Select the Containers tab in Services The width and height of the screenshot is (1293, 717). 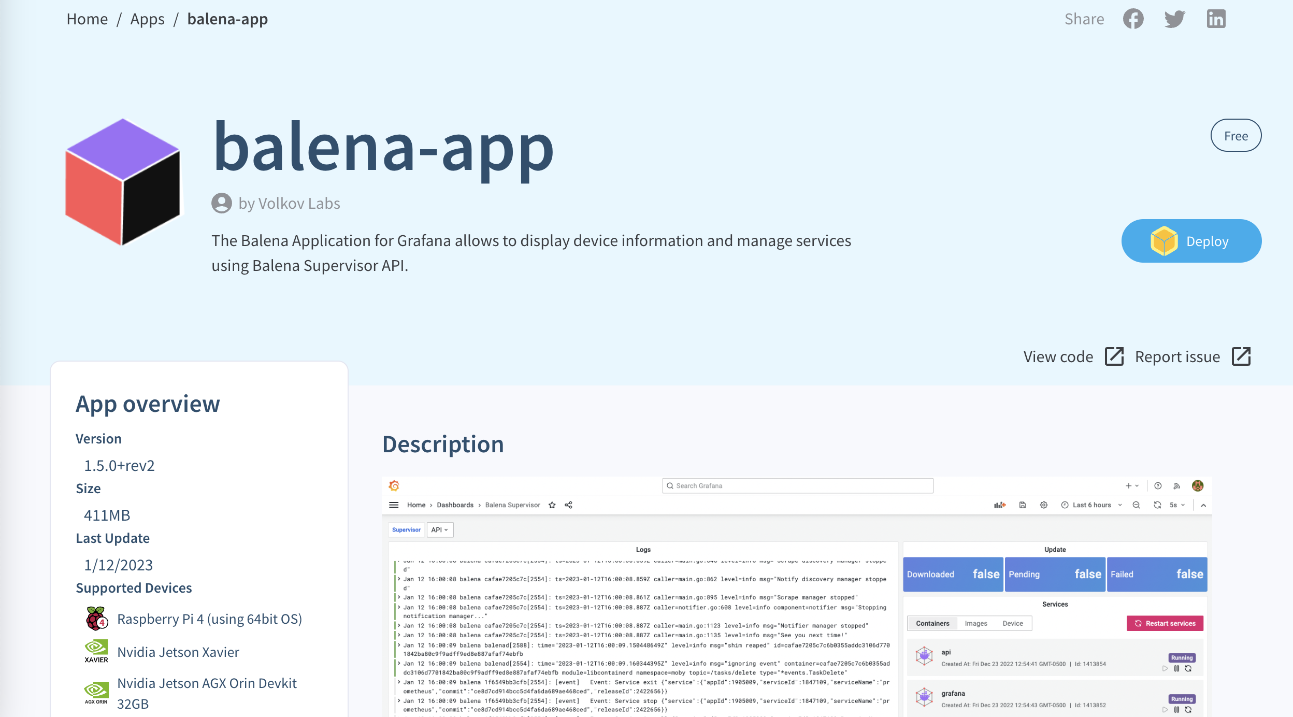(933, 623)
